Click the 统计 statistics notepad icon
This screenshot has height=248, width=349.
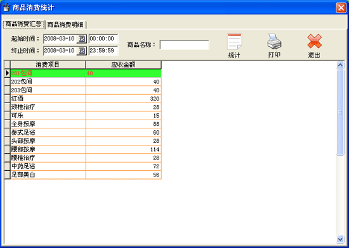point(234,42)
